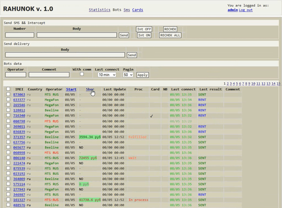Open the Pagin 50 dropdown
Viewport: 282px width, 208px height.
click(128, 75)
